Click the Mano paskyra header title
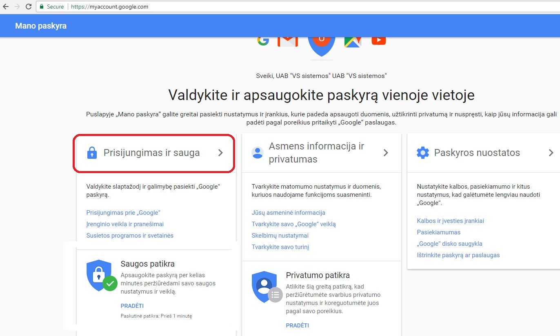This screenshot has width=560, height=336. click(41, 26)
